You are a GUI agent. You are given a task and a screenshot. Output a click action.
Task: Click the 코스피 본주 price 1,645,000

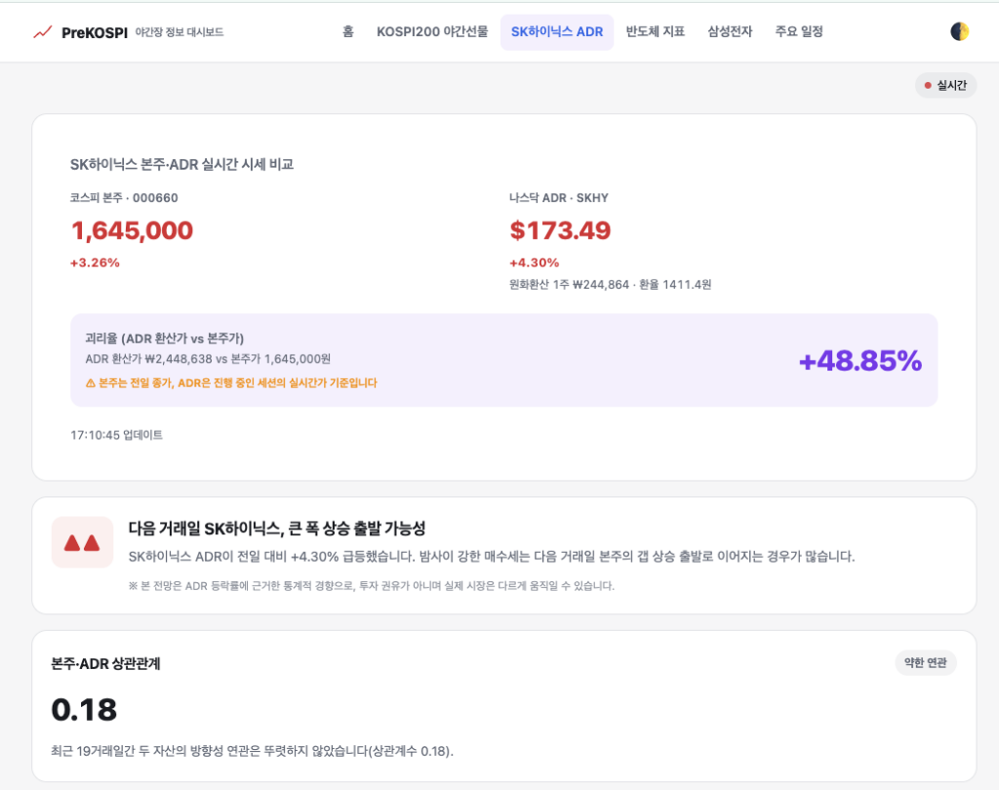pyautogui.click(x=132, y=230)
